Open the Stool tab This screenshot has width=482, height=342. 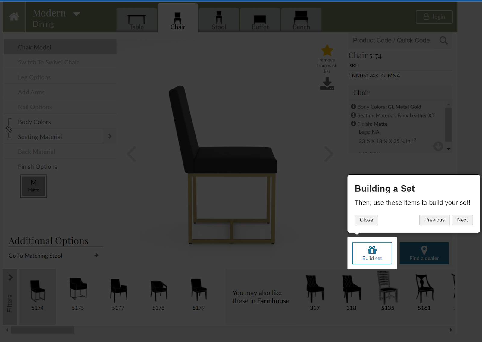[219, 20]
